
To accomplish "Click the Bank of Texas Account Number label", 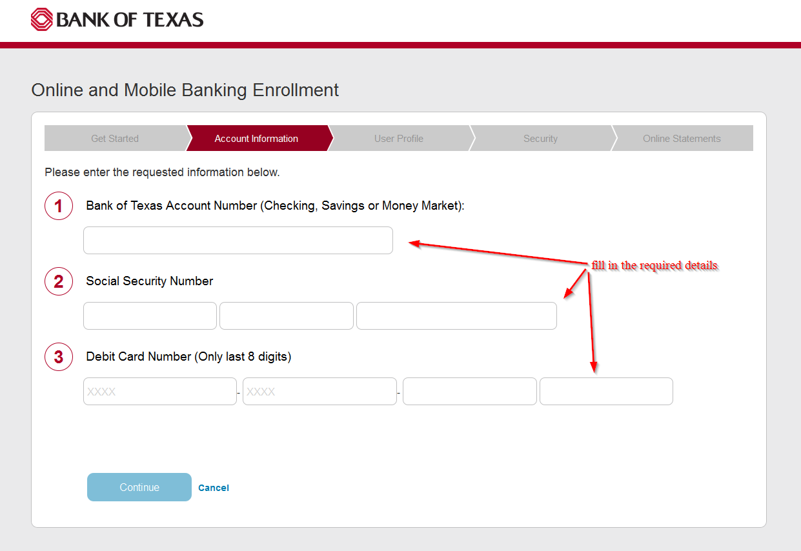I will click(x=276, y=205).
